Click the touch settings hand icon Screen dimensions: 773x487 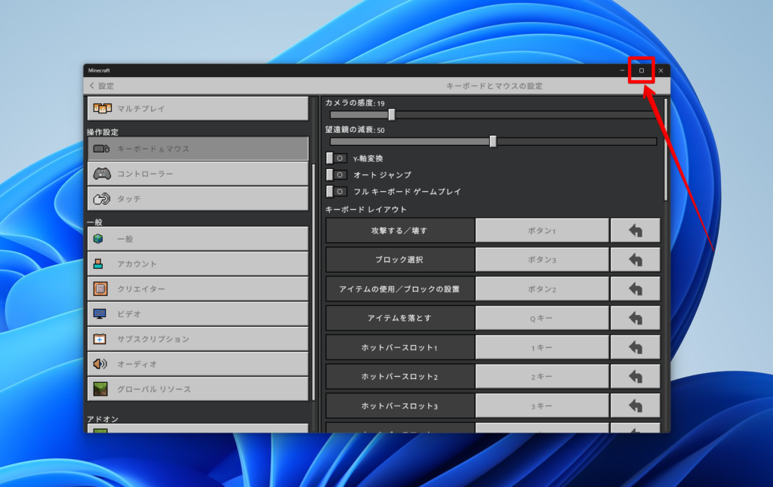pos(102,199)
